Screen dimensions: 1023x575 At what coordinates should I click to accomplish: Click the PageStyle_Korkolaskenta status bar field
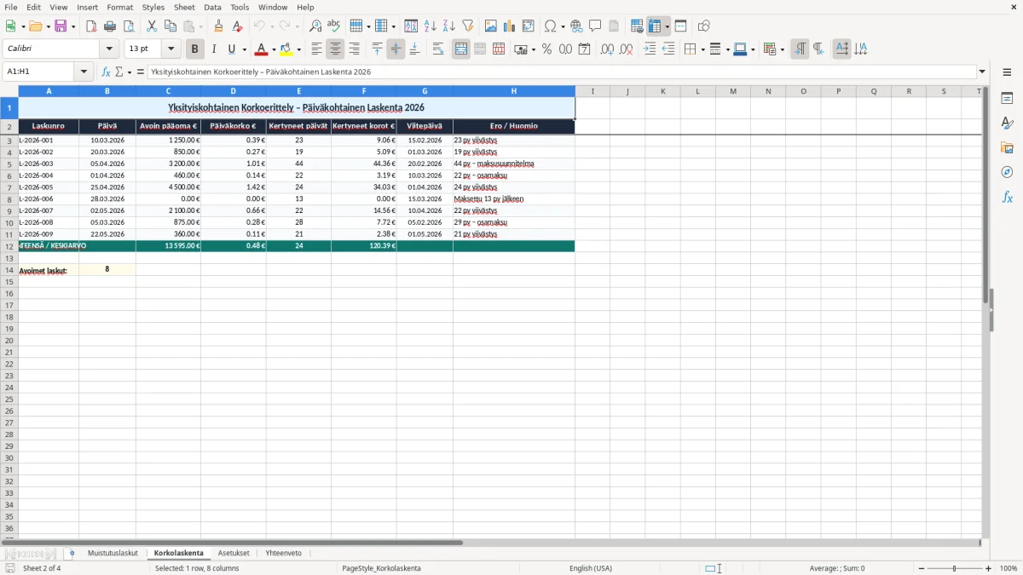pos(381,568)
